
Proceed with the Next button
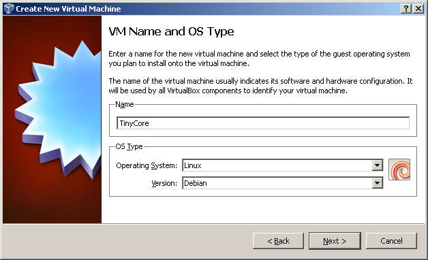(x=335, y=241)
